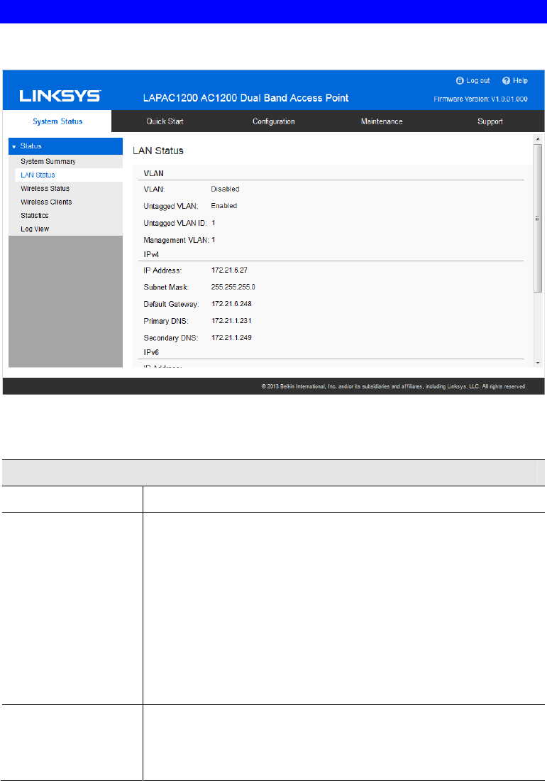Image resolution: width=547 pixels, height=781 pixels.
Task: Click the Primary DNS value 172.21.1.231
Action: pyautogui.click(x=231, y=321)
